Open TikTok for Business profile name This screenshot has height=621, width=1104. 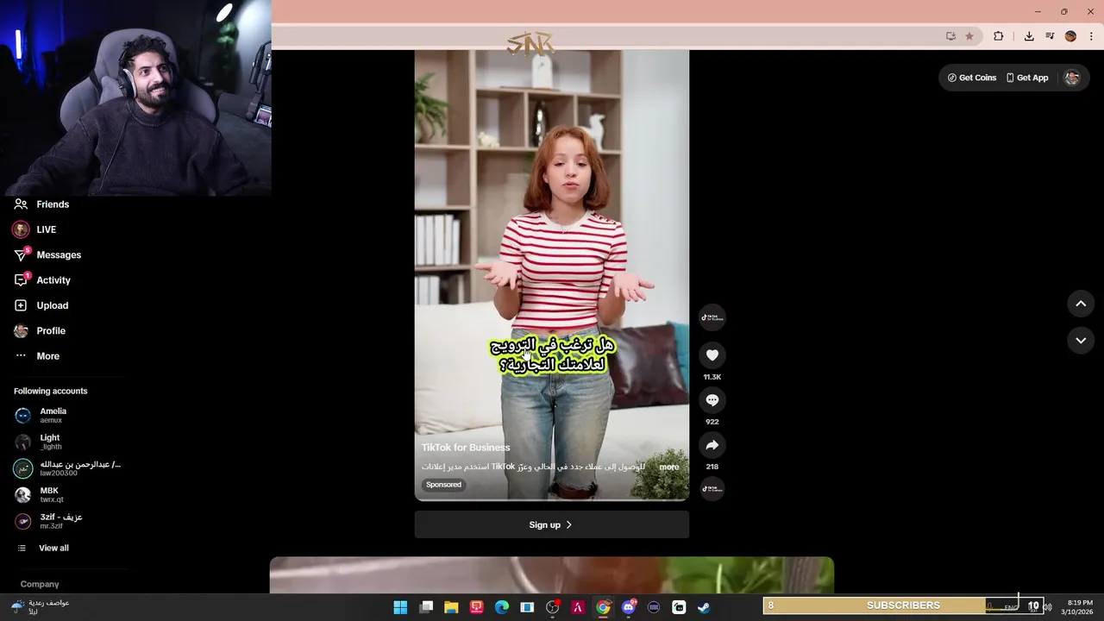pos(466,448)
